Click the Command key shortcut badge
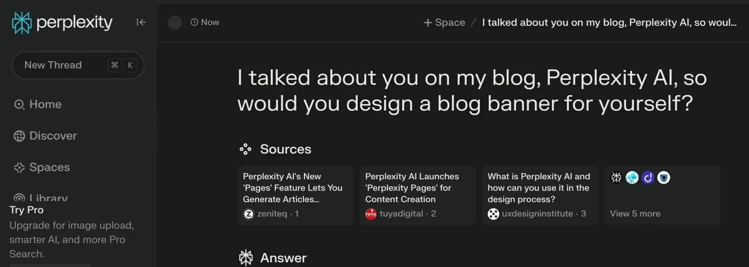 coord(115,65)
